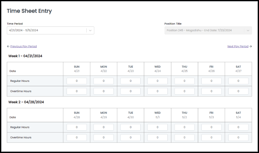Open the Time Period dropdown chevron

[x=90, y=30]
